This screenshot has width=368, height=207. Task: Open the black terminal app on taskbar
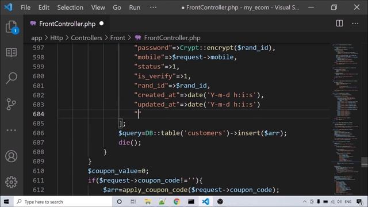click(x=191, y=202)
